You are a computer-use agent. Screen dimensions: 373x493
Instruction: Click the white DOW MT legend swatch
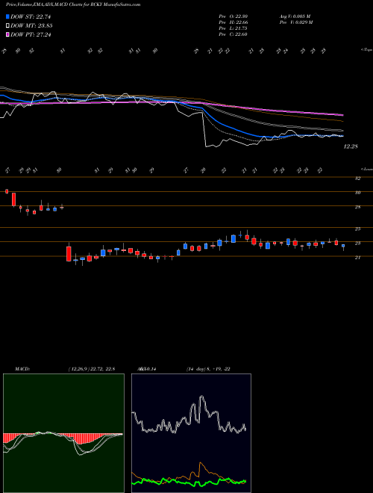point(7,26)
